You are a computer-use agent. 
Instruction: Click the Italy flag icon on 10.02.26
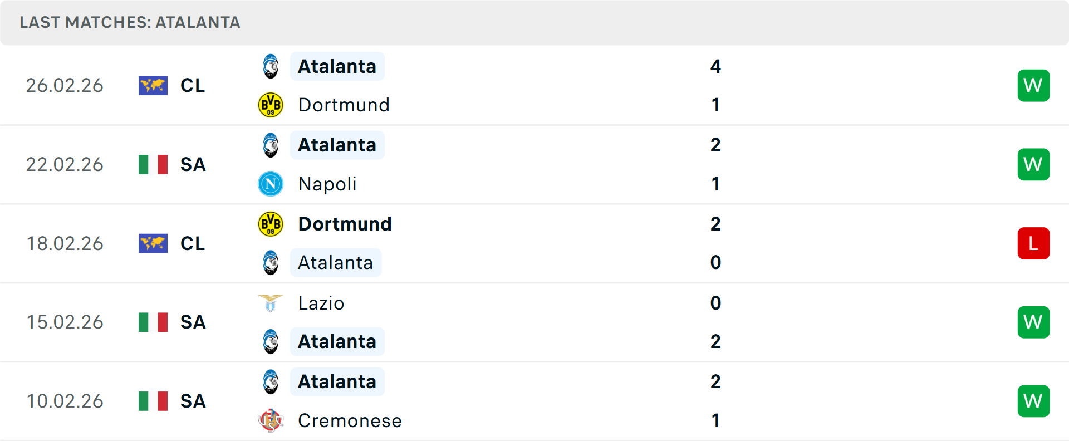tap(153, 401)
